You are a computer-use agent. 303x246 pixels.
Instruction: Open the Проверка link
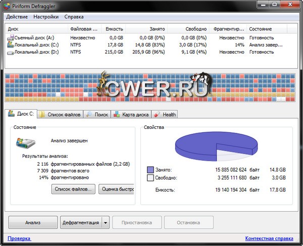tap(19, 238)
